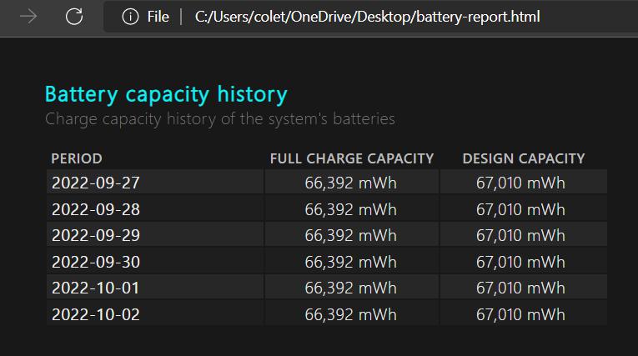Select the 2022-10-02 period cell
Image resolution: width=638 pixels, height=356 pixels.
(x=96, y=314)
